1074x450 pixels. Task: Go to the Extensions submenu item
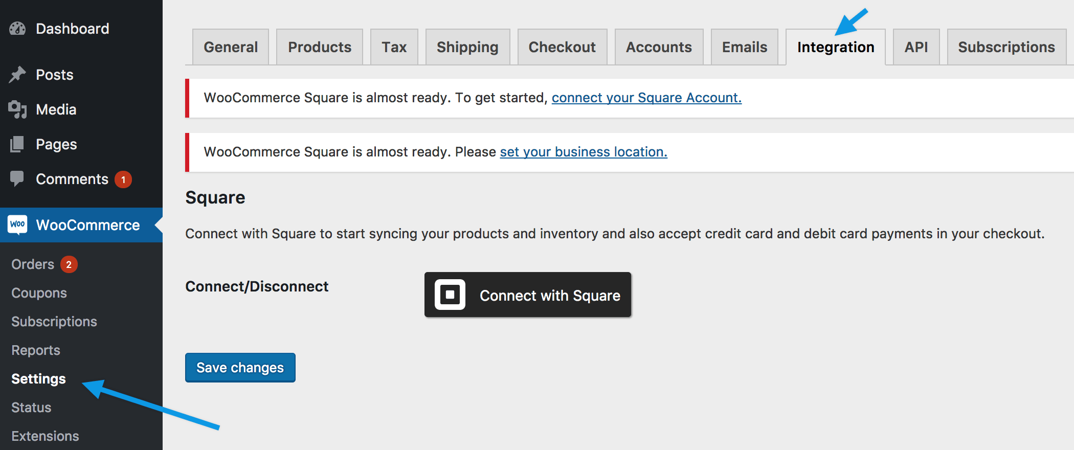[45, 436]
